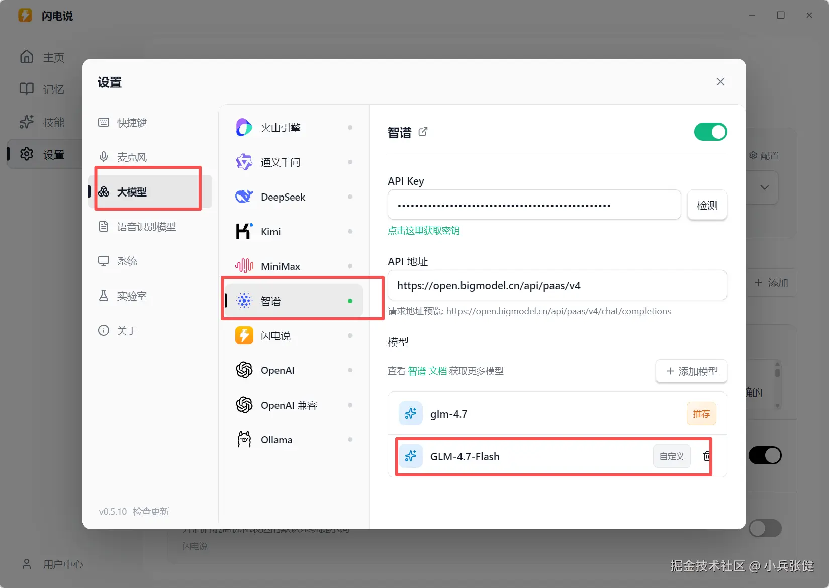The width and height of the screenshot is (829, 588).
Task: Toggle the 智谱 provider enable switch
Action: (711, 132)
